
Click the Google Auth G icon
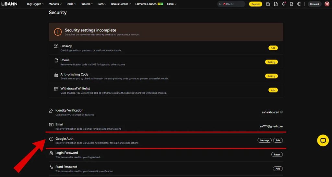51,139
